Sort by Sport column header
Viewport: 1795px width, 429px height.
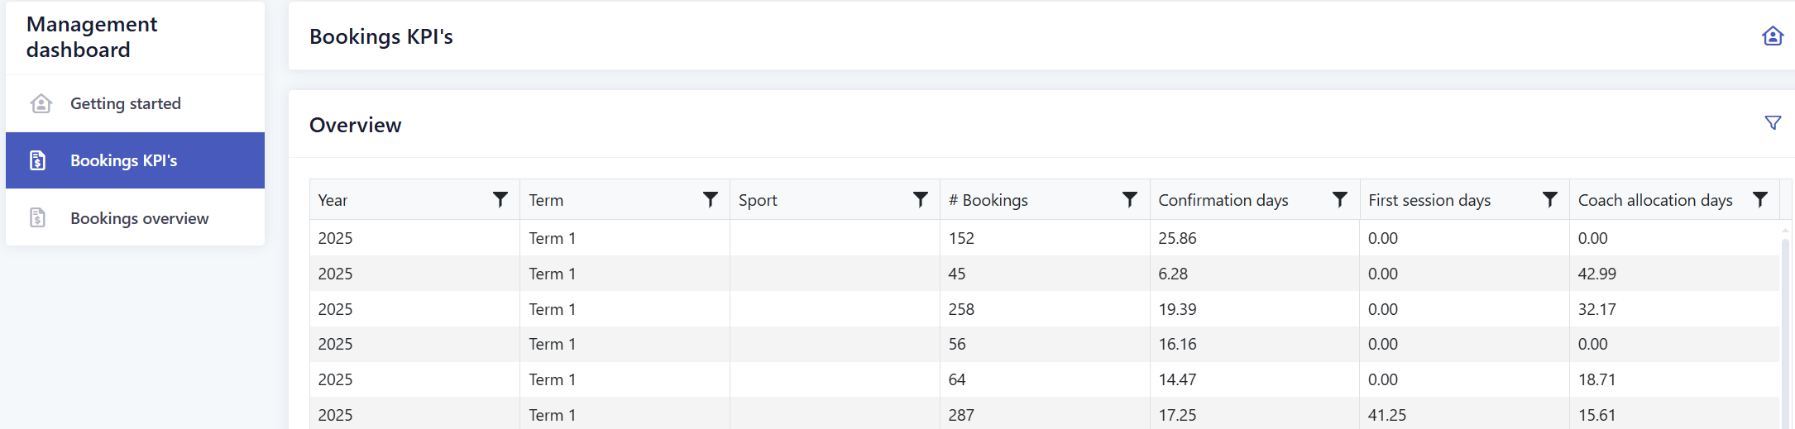pyautogui.click(x=758, y=200)
